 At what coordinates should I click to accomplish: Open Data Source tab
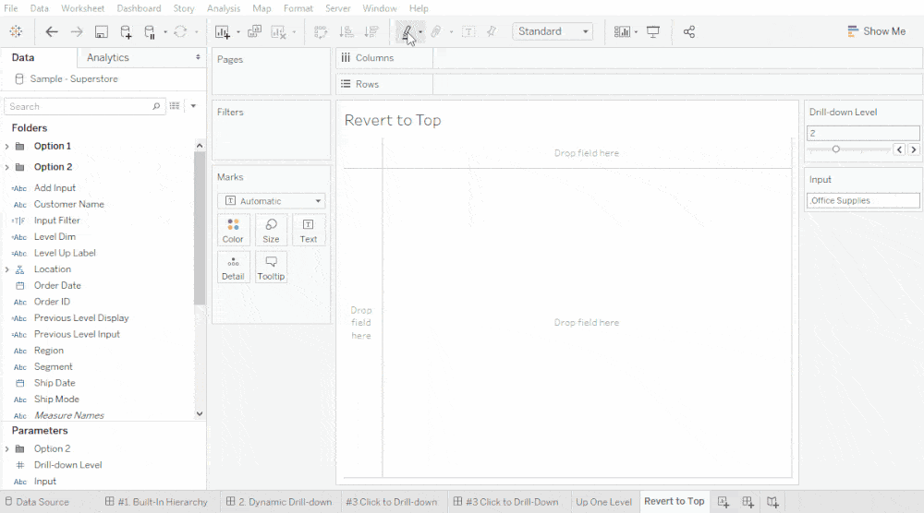tap(37, 502)
